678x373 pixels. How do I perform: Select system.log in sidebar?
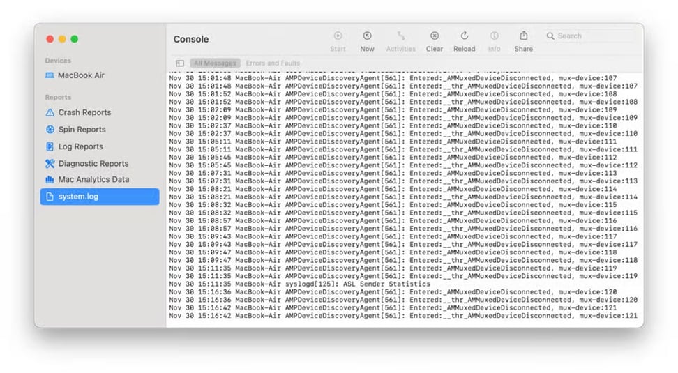coord(100,197)
